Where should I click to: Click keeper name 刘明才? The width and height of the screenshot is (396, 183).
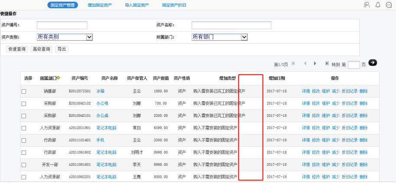136,152
